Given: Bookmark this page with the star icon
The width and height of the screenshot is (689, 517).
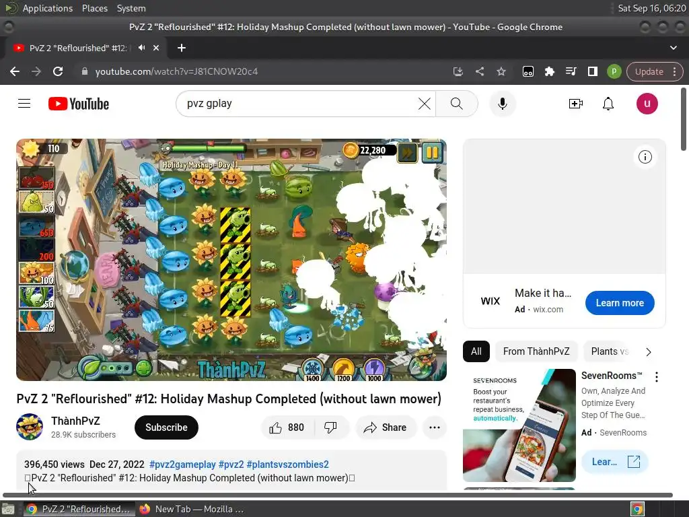Looking at the screenshot, I should [x=501, y=71].
